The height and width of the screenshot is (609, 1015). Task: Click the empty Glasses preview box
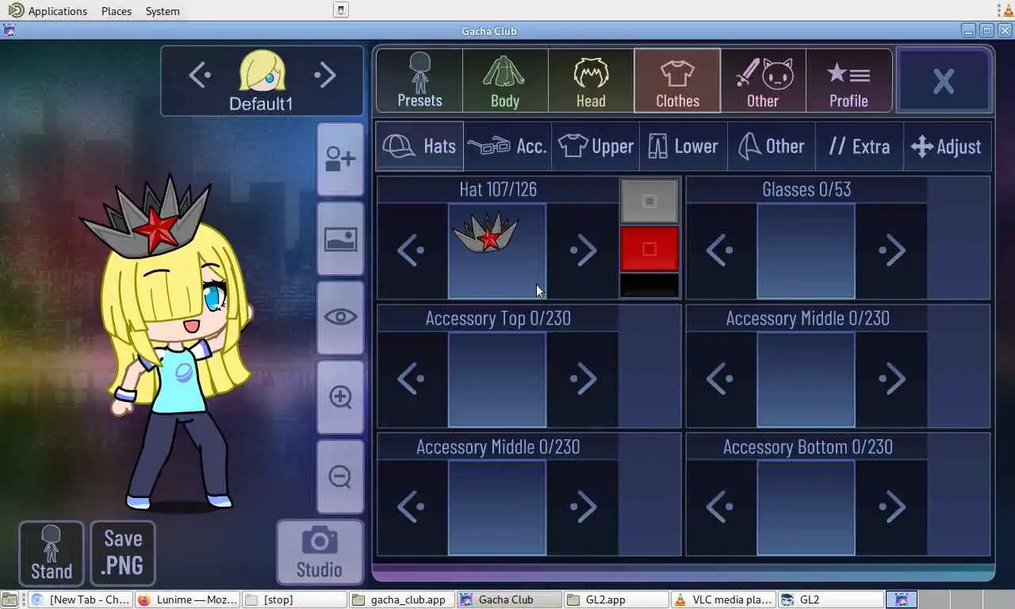pos(806,251)
